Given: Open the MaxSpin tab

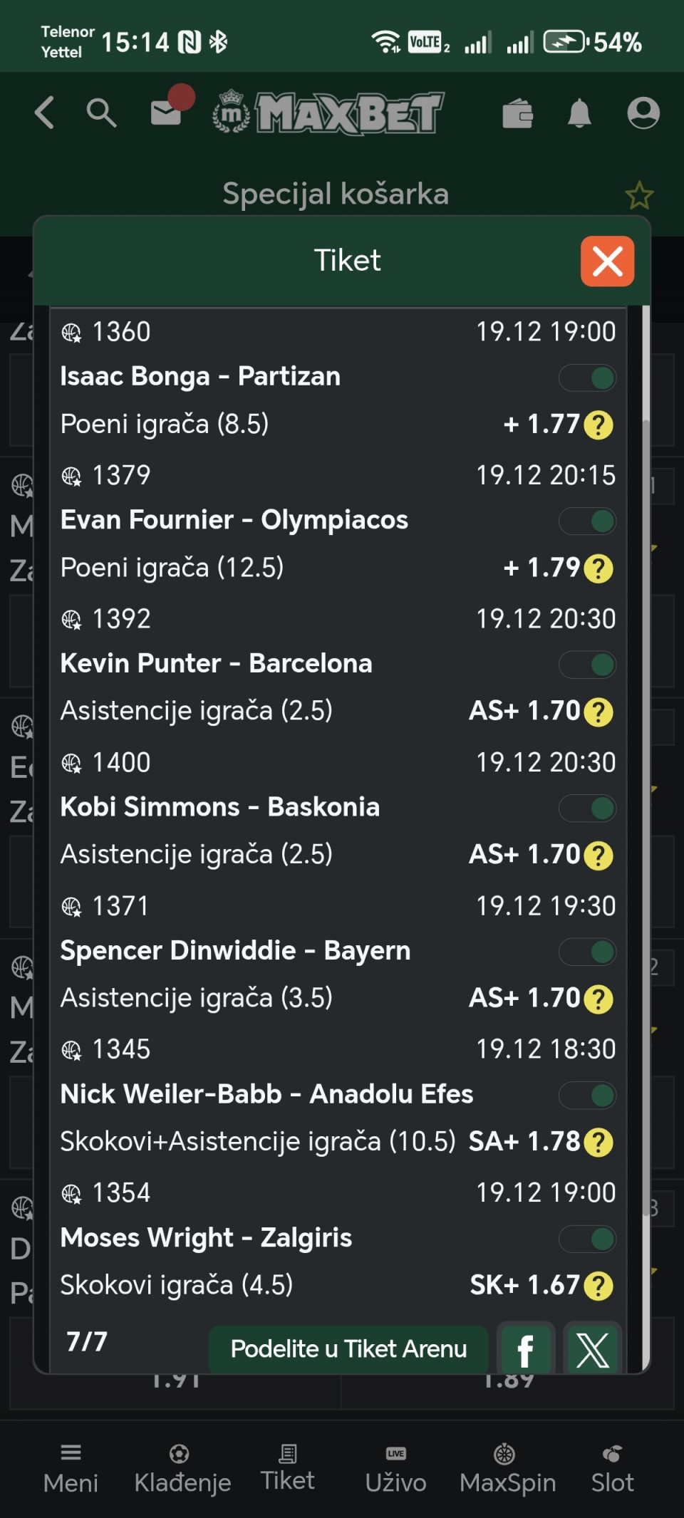Looking at the screenshot, I should [x=507, y=1468].
